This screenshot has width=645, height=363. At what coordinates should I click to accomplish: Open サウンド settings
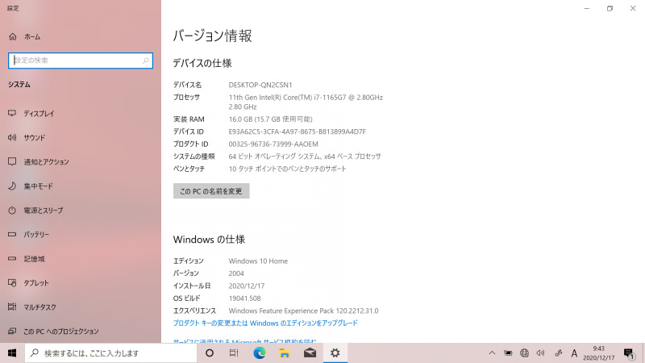pyautogui.click(x=27, y=137)
